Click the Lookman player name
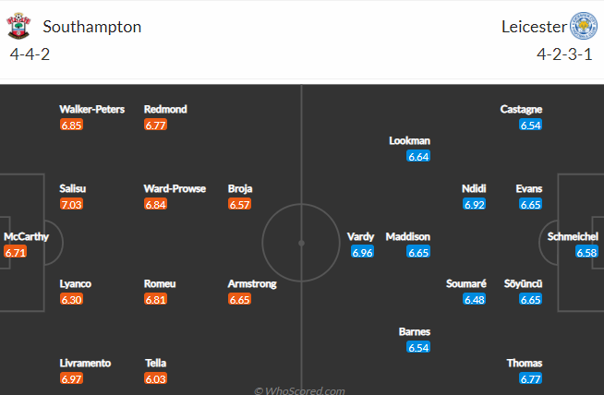Screen dimensions: 604x395 tap(409, 140)
